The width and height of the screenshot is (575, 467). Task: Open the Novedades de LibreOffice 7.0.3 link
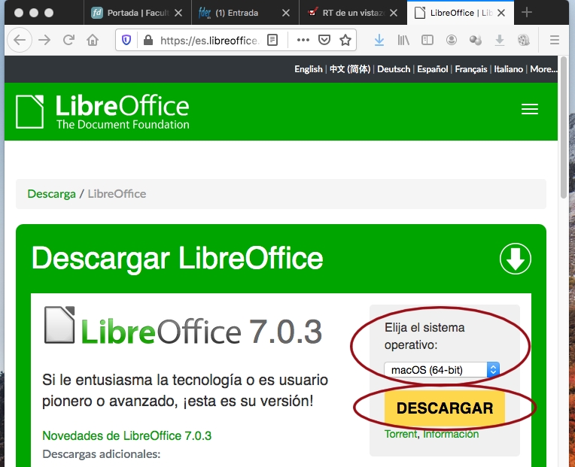coord(126,435)
